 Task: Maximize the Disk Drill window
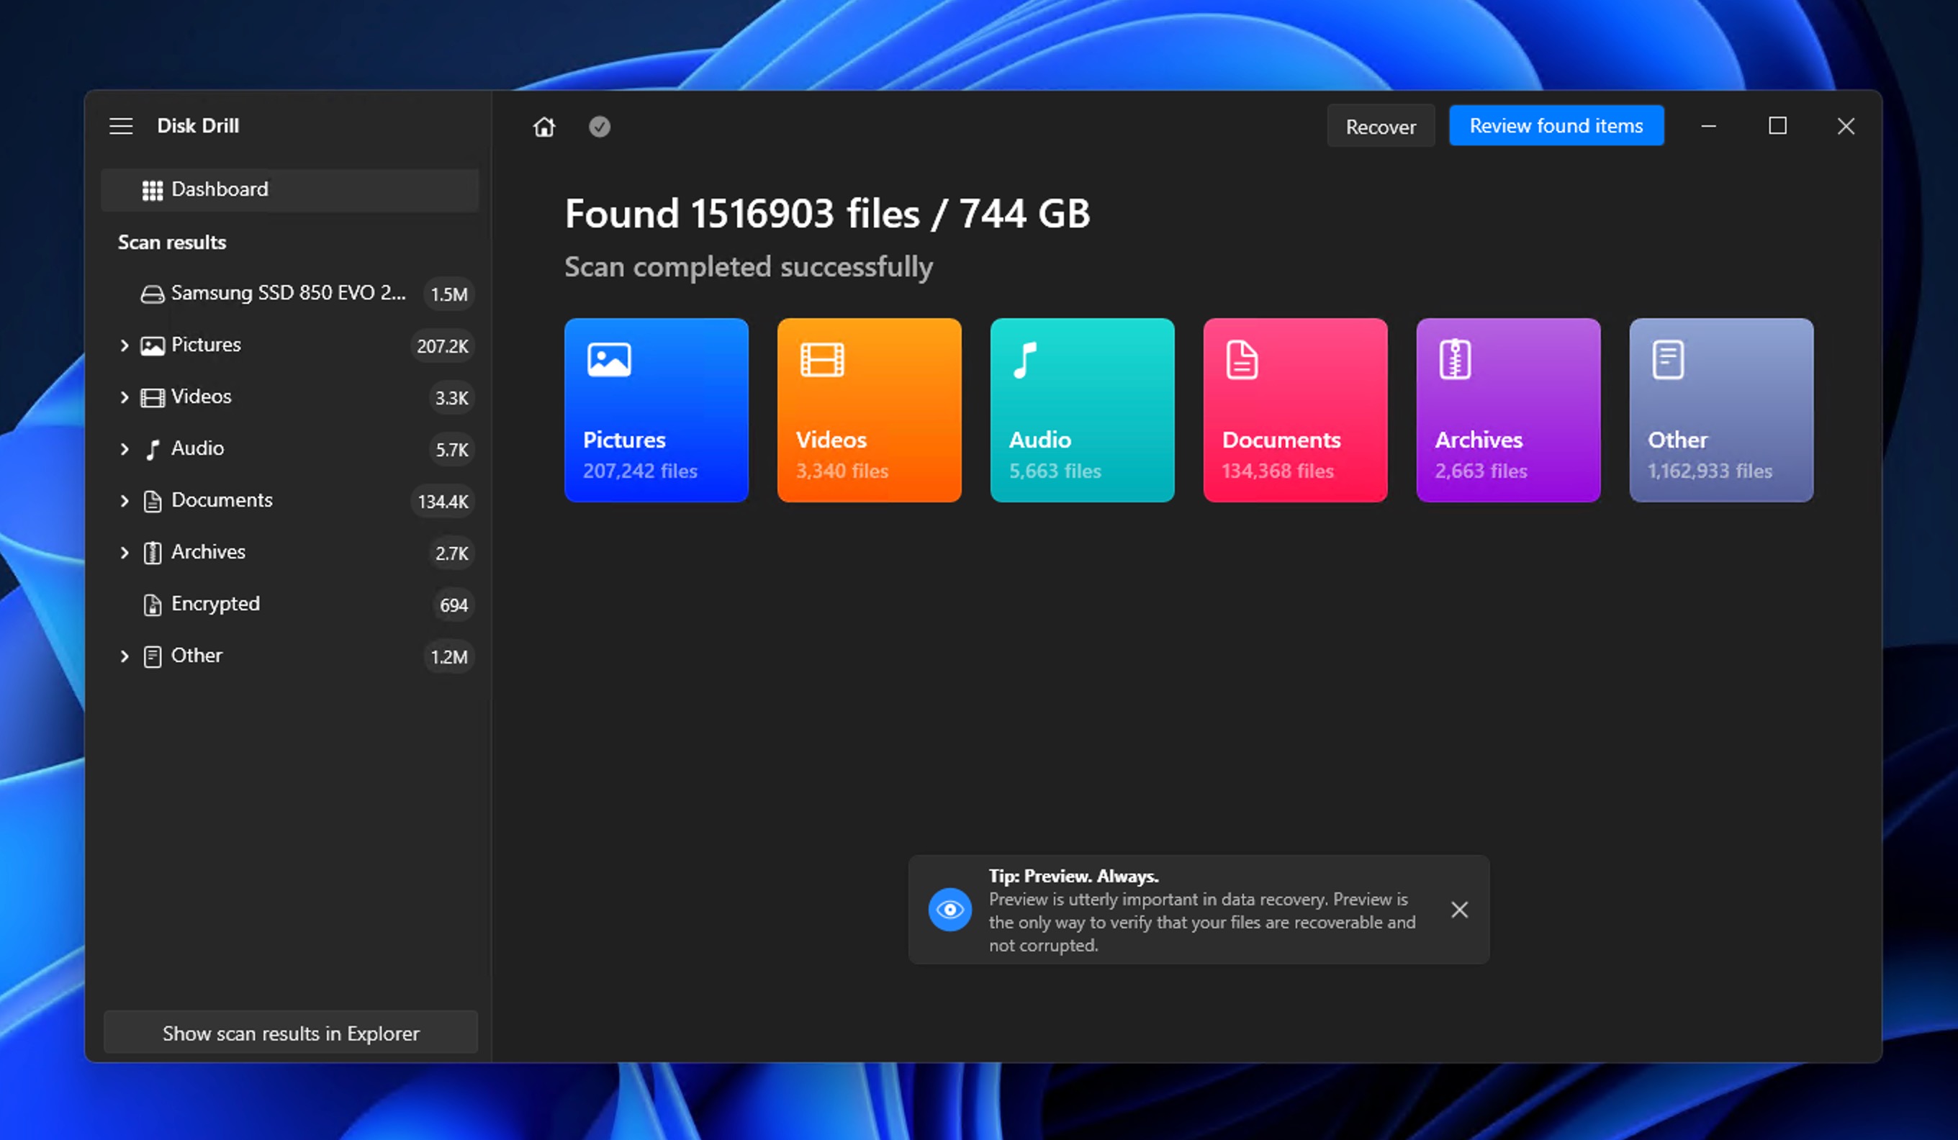1777,126
